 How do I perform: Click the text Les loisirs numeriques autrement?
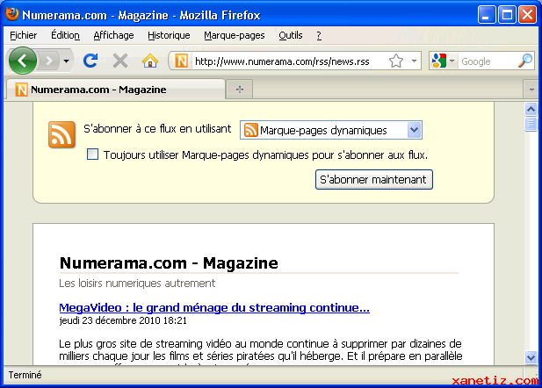pos(137,284)
